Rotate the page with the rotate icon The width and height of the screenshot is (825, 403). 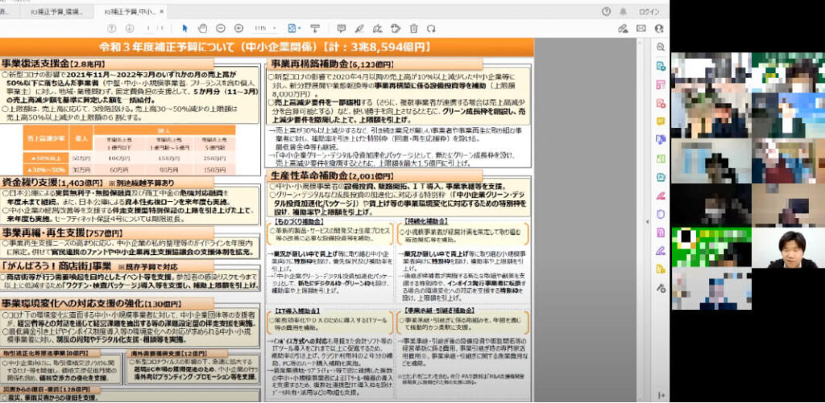(x=432, y=28)
